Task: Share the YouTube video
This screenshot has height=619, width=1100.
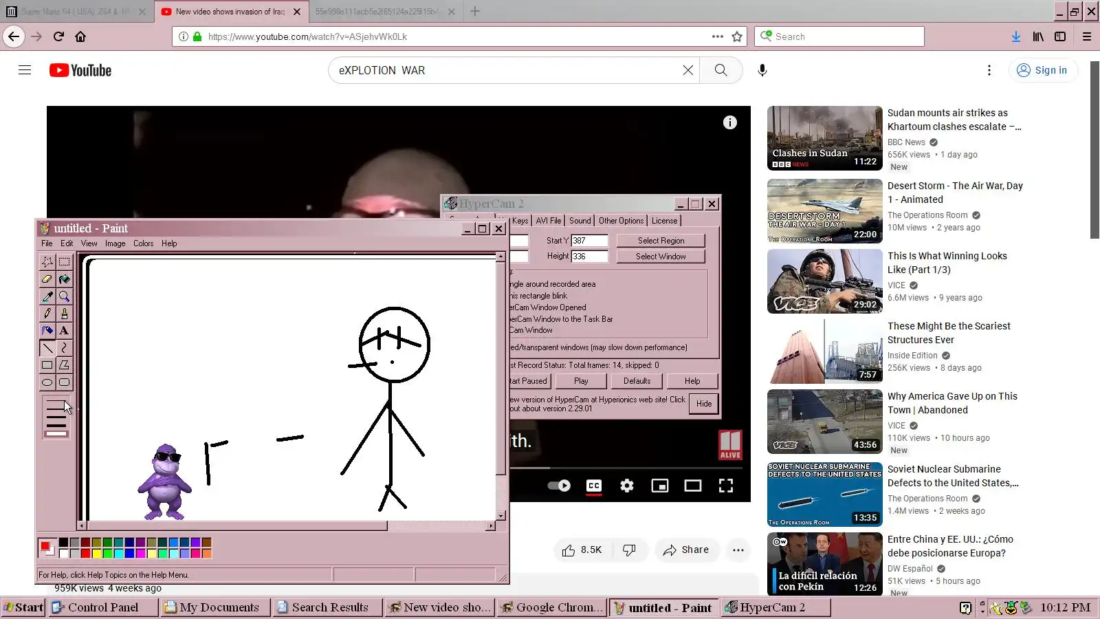Action: point(685,550)
